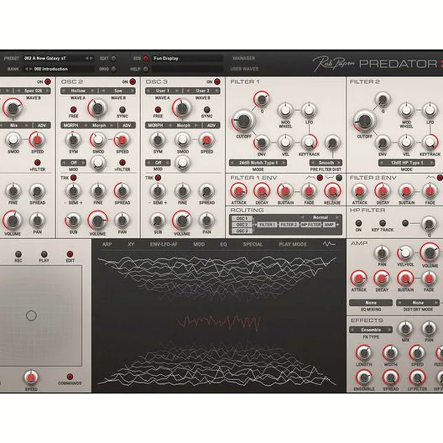Click the AMP VOLUME knob

[429, 252]
